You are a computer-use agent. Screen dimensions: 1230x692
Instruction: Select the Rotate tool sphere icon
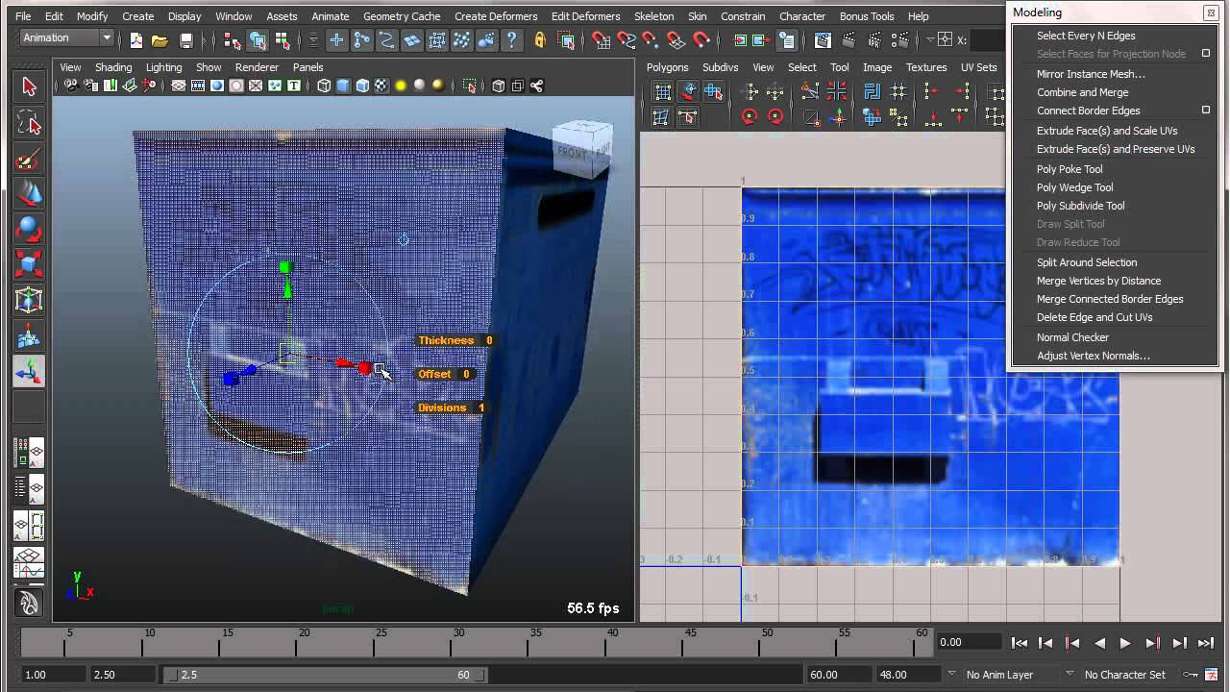point(29,230)
